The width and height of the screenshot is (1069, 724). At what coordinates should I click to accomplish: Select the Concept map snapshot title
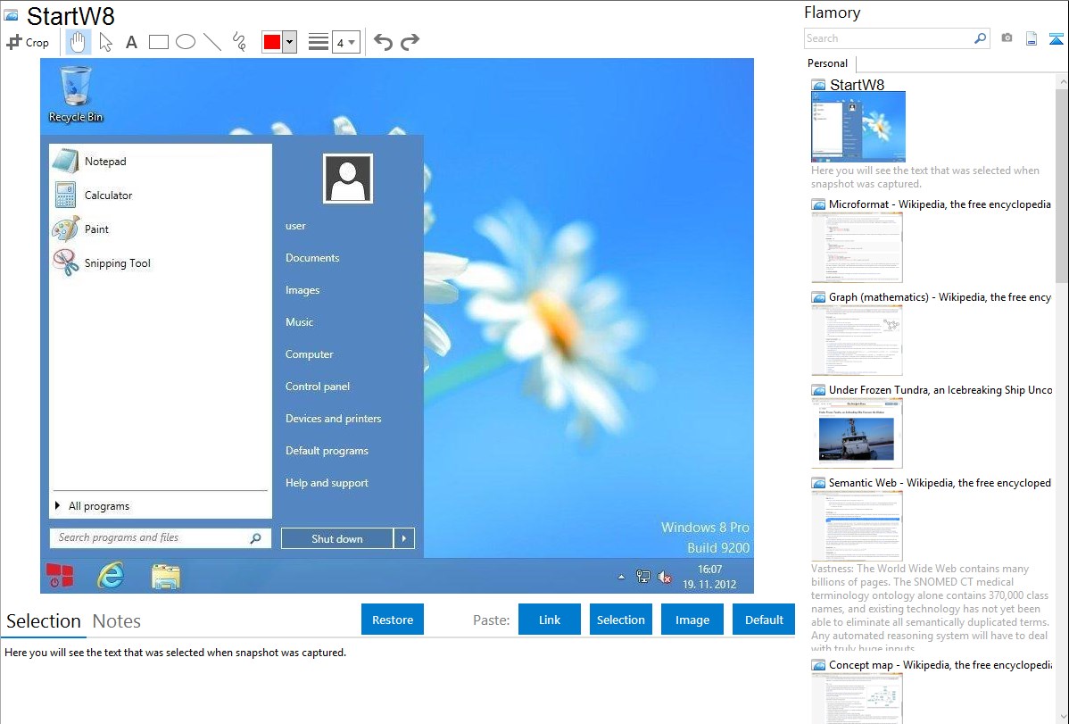click(x=941, y=665)
